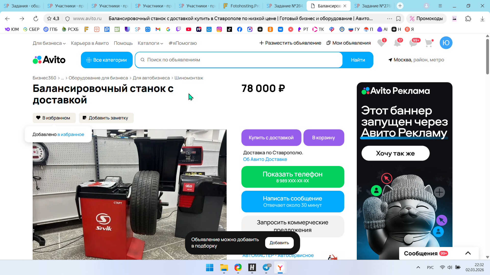Open user profile avatar Ю
The height and width of the screenshot is (275, 490).
tap(446, 43)
